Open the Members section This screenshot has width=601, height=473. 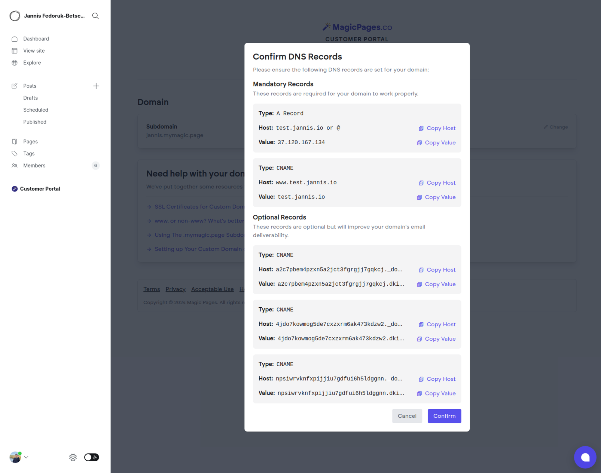pyautogui.click(x=34, y=165)
